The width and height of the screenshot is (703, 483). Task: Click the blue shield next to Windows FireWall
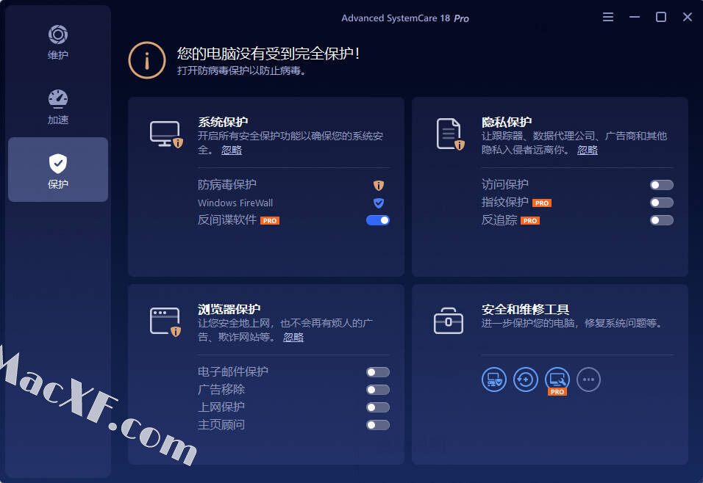click(x=379, y=203)
